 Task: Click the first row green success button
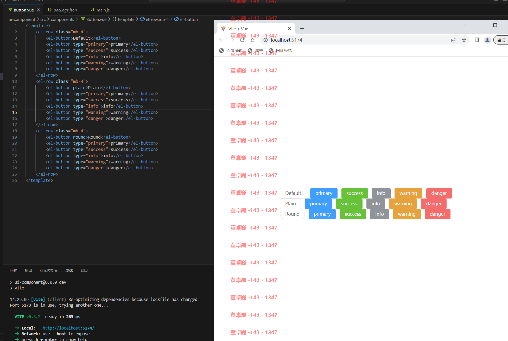(354, 193)
